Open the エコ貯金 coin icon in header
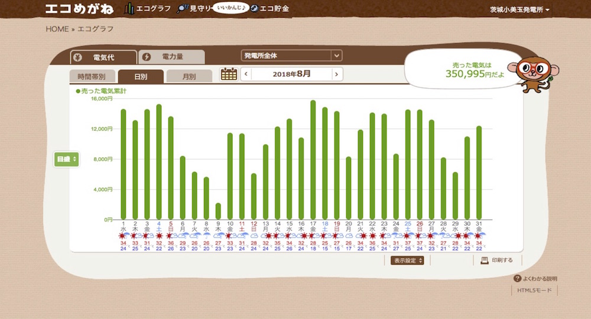Screen dimensions: 591x319 (254, 8)
